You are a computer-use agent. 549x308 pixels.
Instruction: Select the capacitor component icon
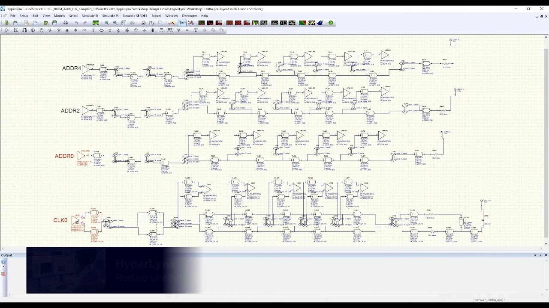pos(67,30)
